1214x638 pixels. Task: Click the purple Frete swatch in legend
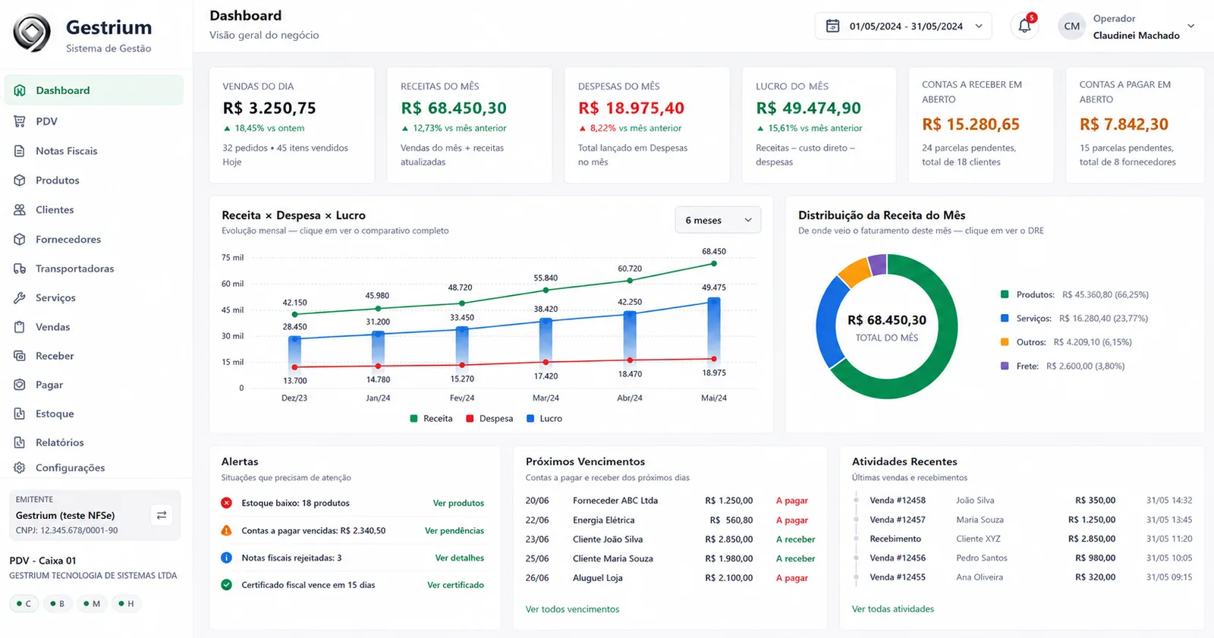(x=1005, y=366)
